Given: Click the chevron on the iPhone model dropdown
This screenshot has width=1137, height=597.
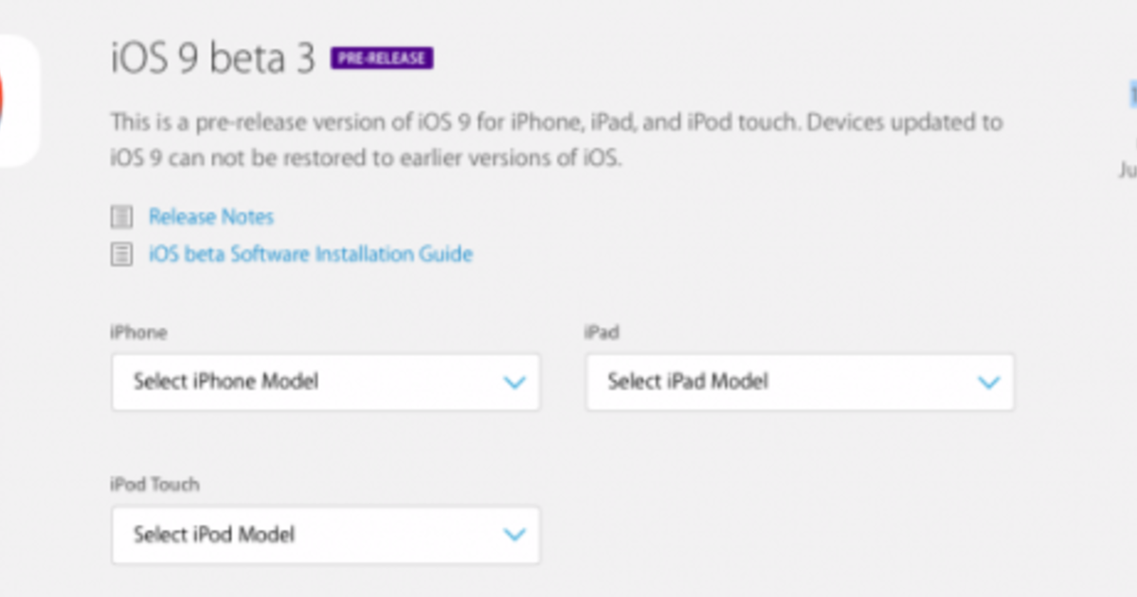Looking at the screenshot, I should tap(515, 382).
